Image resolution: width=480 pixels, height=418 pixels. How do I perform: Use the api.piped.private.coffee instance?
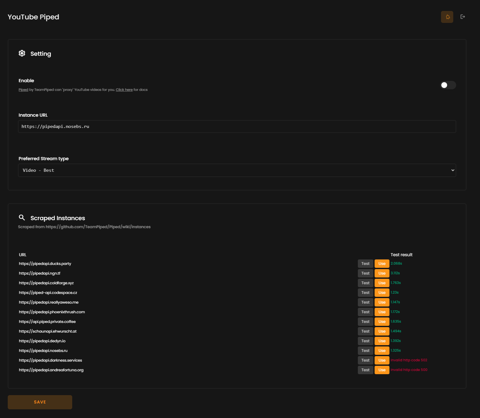click(x=382, y=322)
